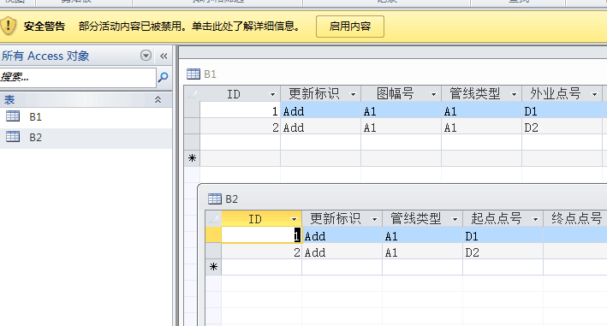
Task: Open filter dropdown for B1 更新标识 column
Action: click(x=353, y=94)
